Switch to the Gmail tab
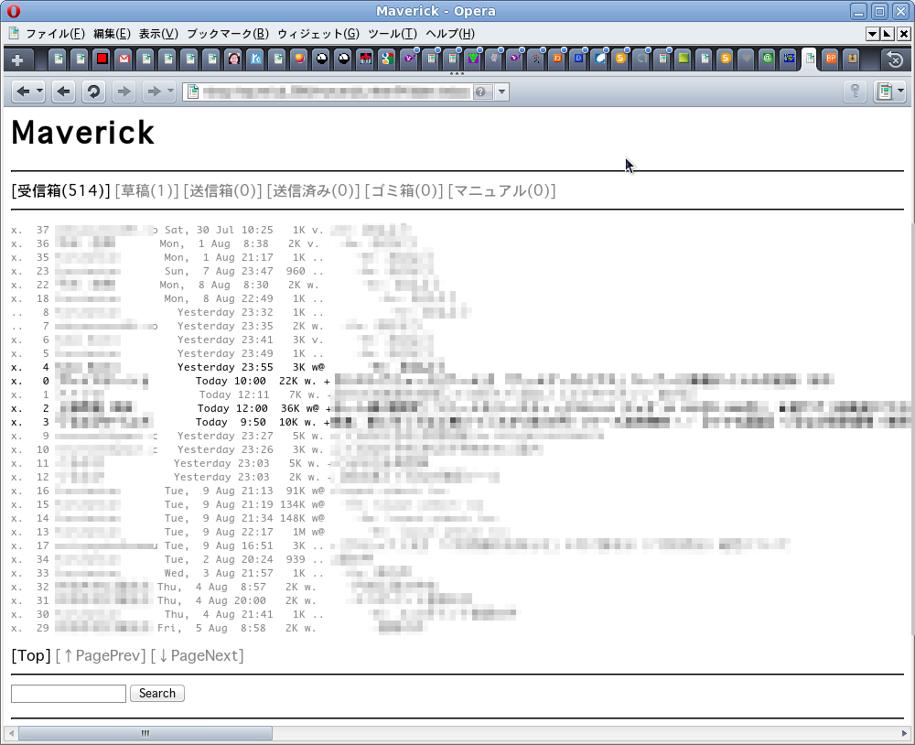The width and height of the screenshot is (915, 745). point(124,59)
